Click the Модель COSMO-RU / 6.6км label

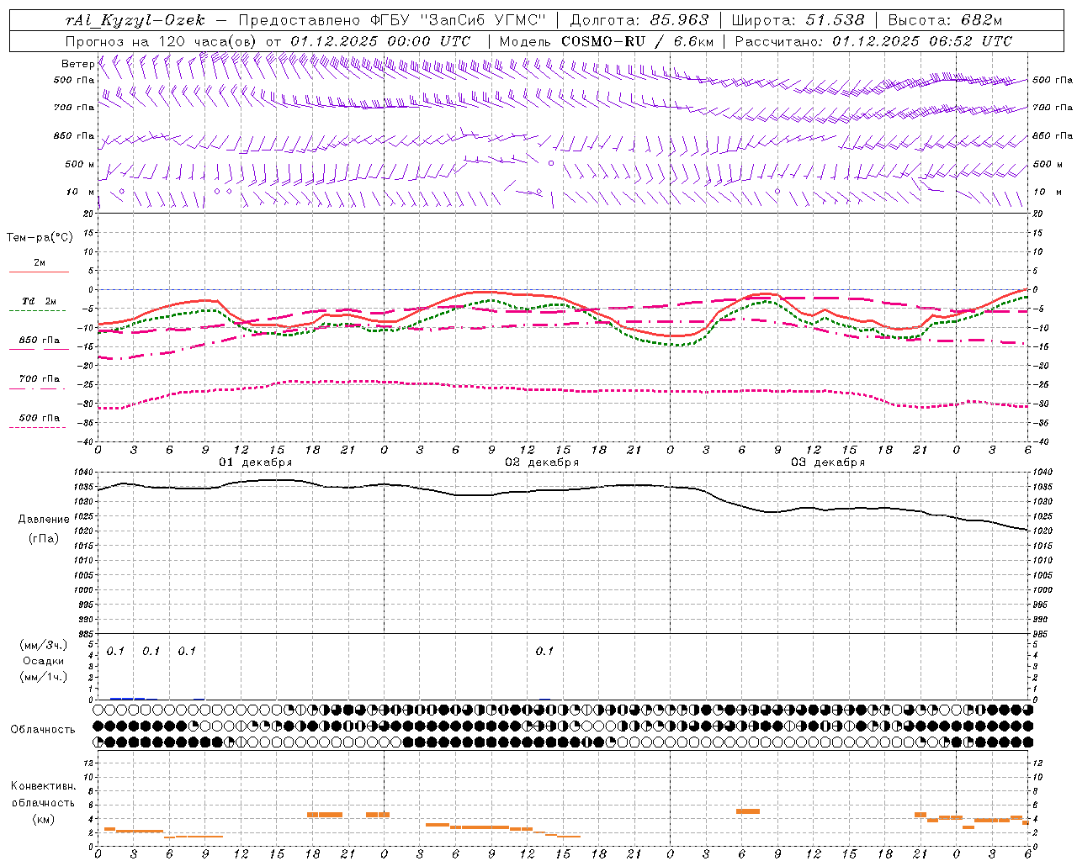pyautogui.click(x=607, y=41)
